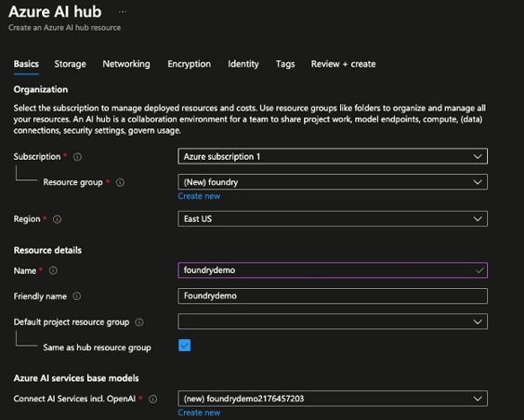Viewport: 524px width, 420px height.
Task: Click the 'Create an Azure AI hub resource' subtitle
Action: [x=64, y=28]
